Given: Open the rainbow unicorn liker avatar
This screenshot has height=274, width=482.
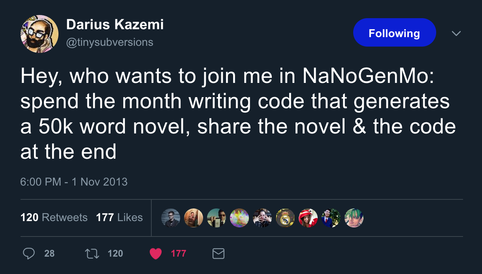Looking at the screenshot, I should (239, 218).
